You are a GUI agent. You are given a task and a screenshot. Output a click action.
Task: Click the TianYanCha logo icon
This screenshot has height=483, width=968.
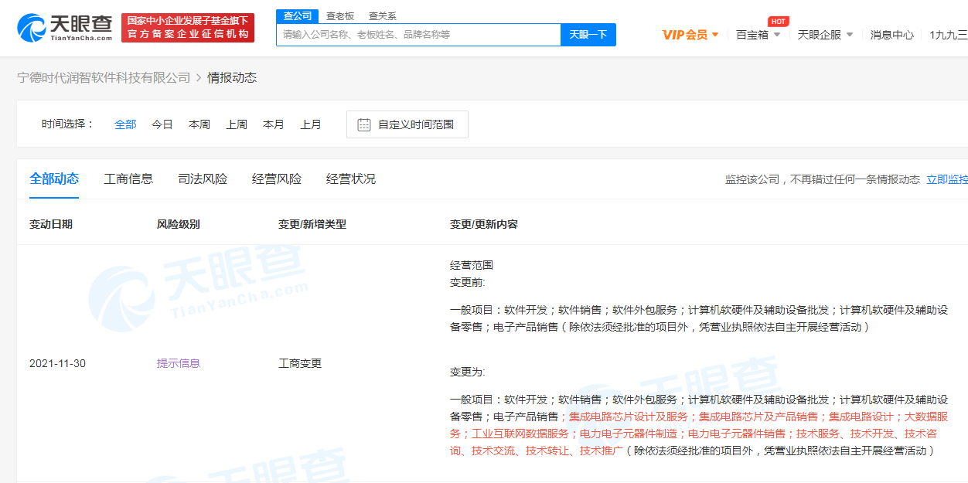[x=32, y=28]
